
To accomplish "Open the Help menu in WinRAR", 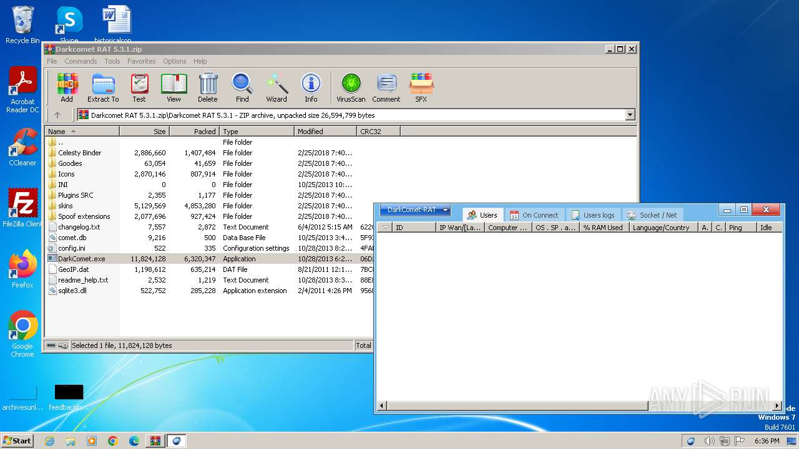I will click(200, 61).
